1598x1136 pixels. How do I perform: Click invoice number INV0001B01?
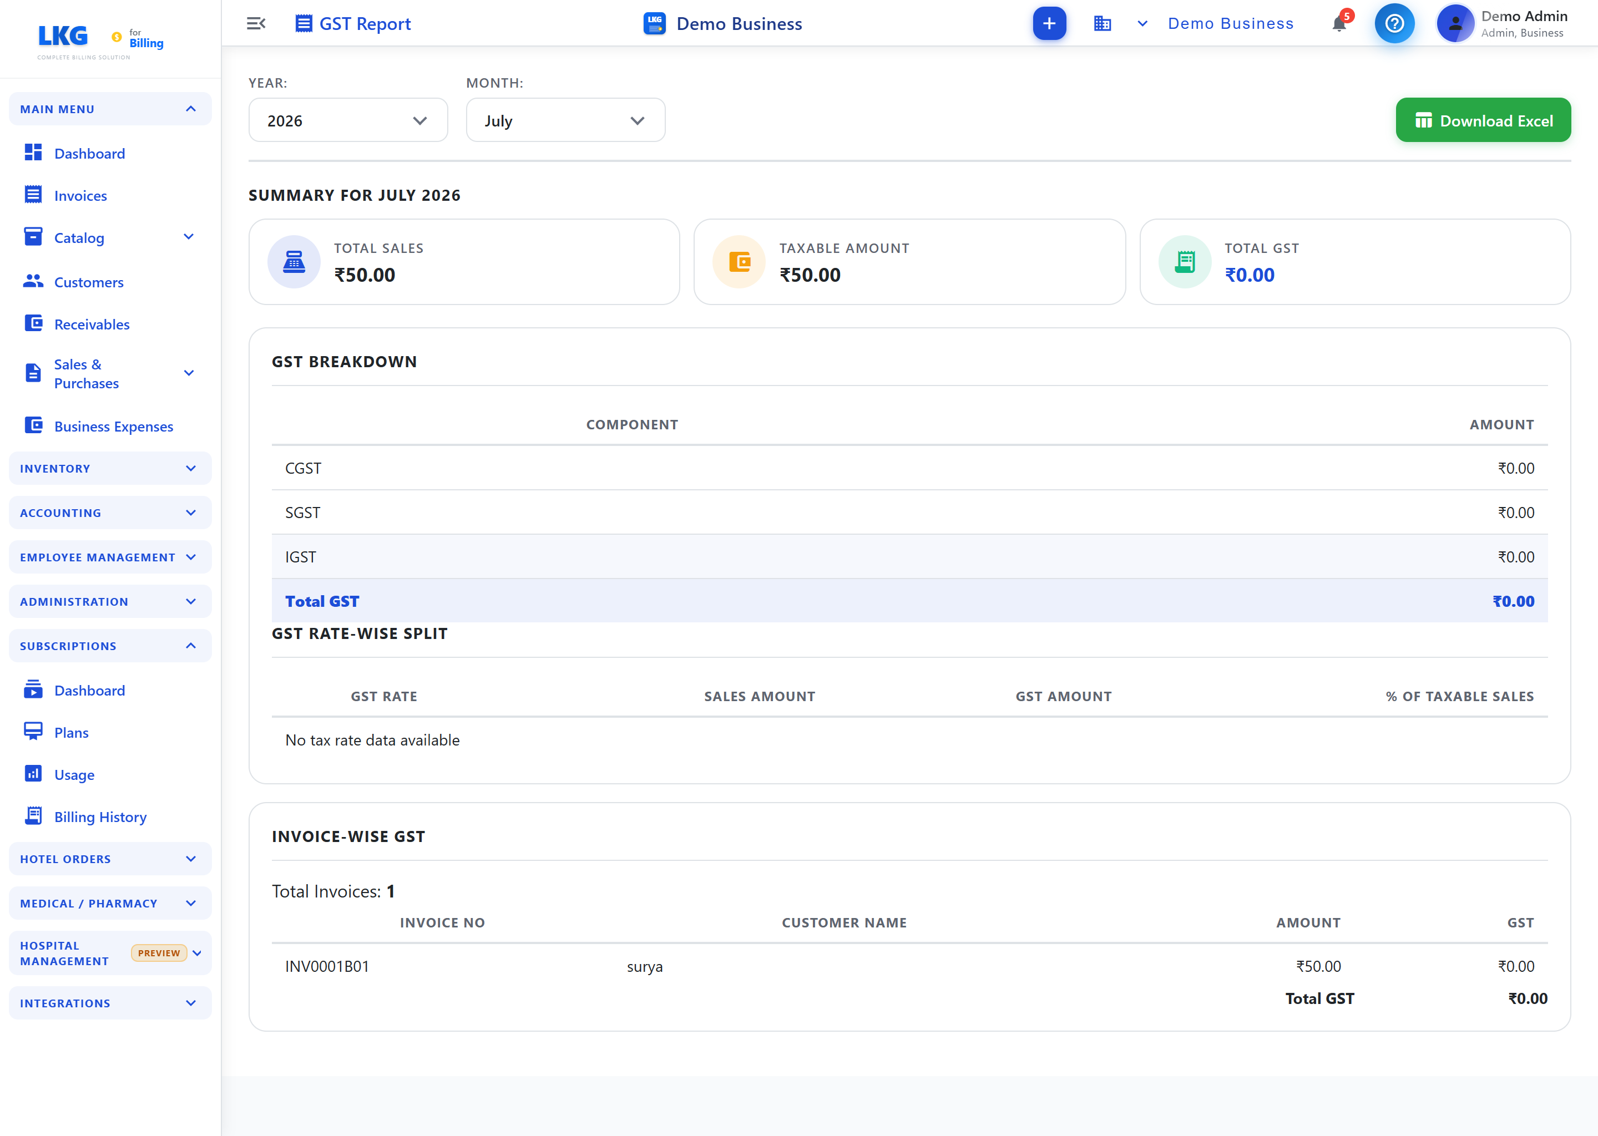tap(327, 967)
